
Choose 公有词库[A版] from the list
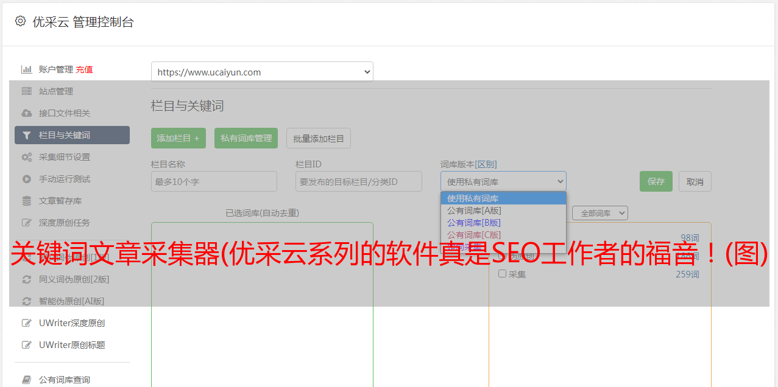pos(503,211)
